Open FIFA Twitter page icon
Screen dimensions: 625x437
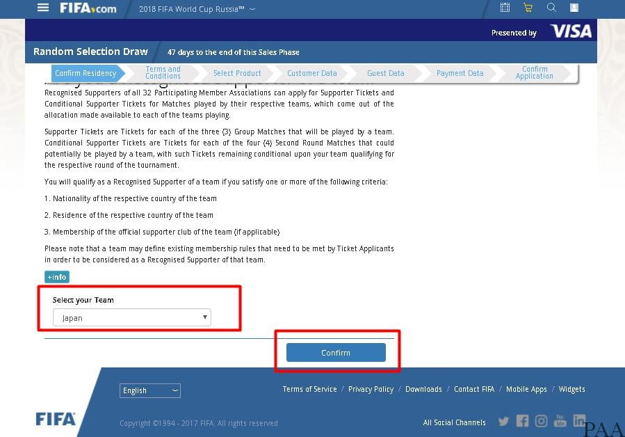click(x=503, y=421)
